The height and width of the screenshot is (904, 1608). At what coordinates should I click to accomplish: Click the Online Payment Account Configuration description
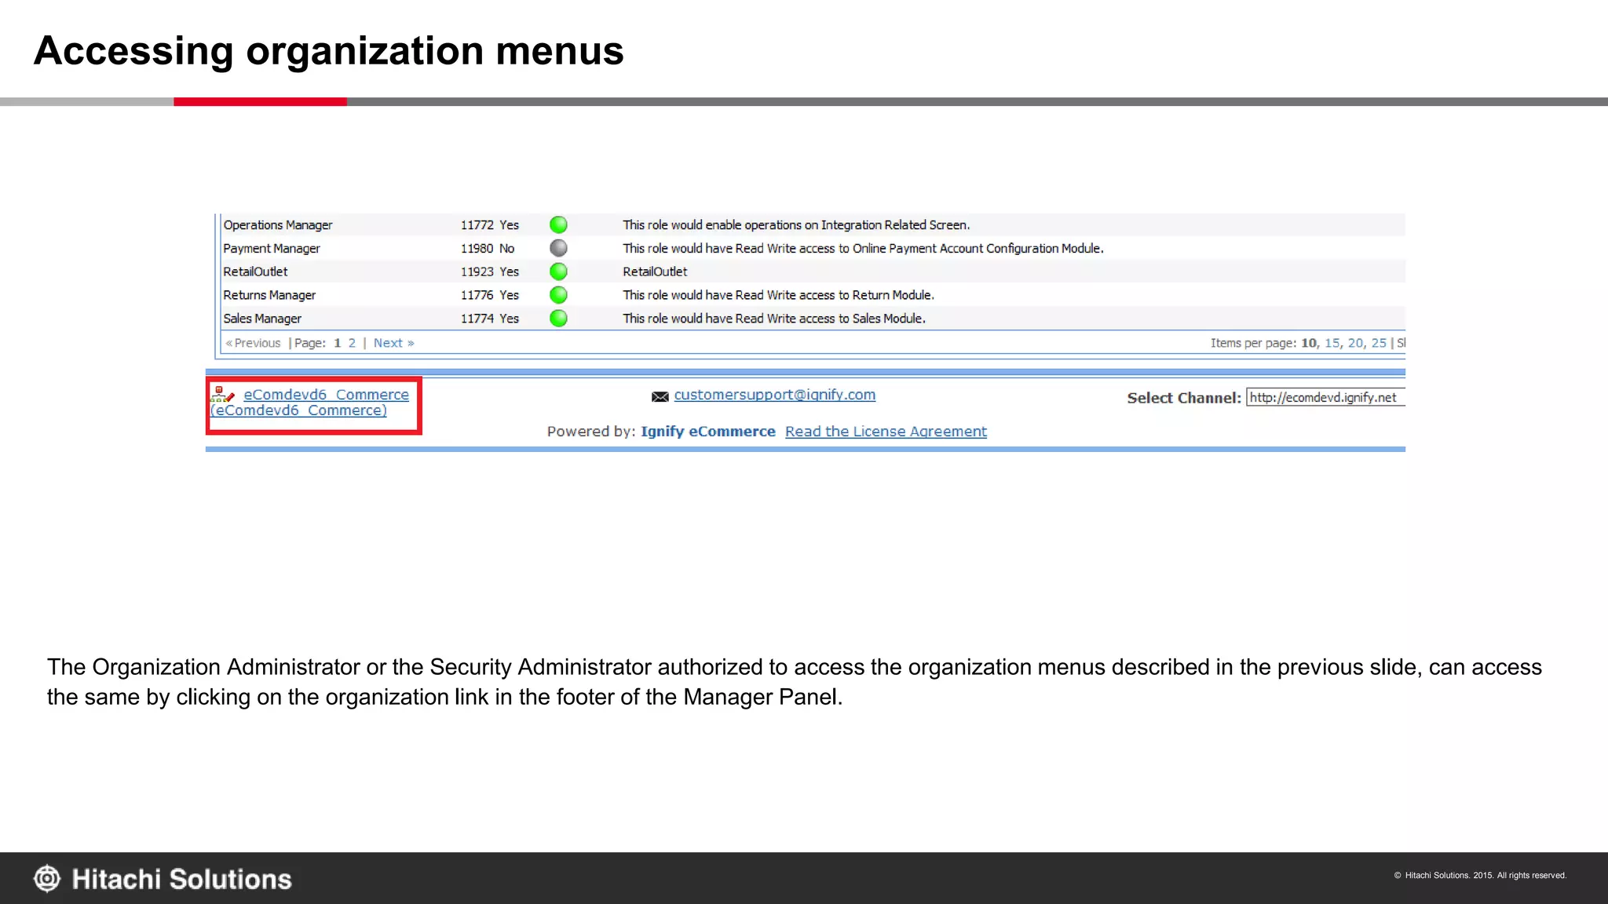pyautogui.click(x=863, y=249)
